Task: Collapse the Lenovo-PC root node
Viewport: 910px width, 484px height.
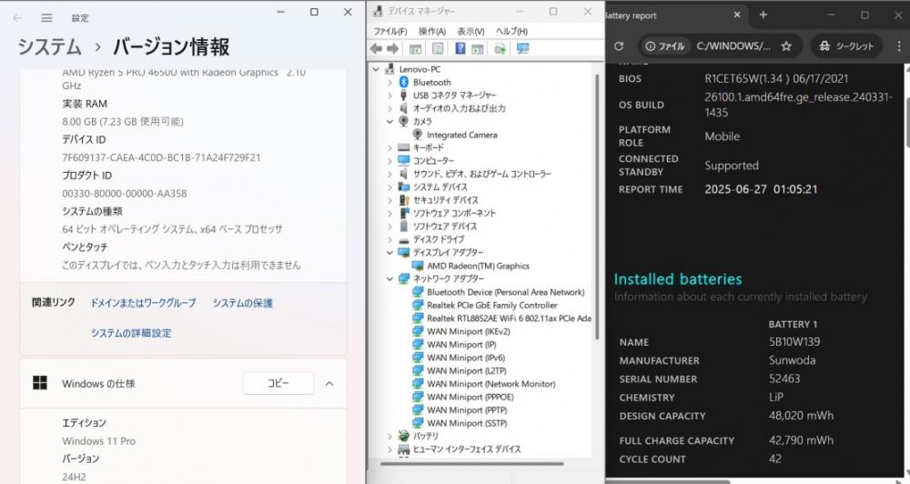Action: pyautogui.click(x=376, y=69)
